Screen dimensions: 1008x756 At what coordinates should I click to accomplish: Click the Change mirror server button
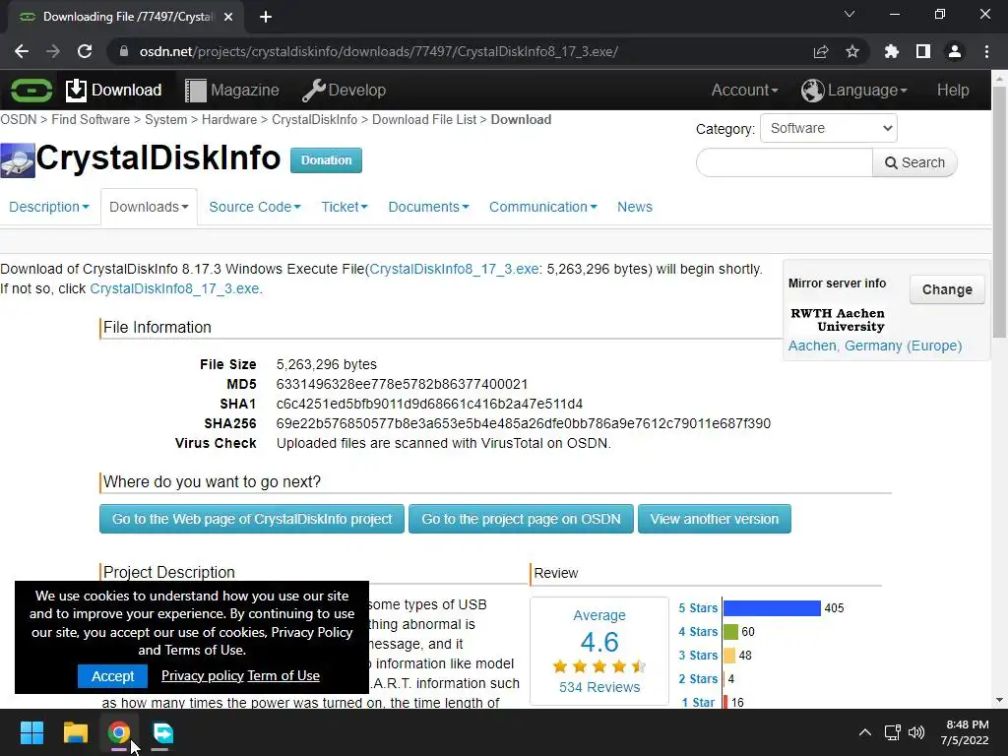pos(947,290)
